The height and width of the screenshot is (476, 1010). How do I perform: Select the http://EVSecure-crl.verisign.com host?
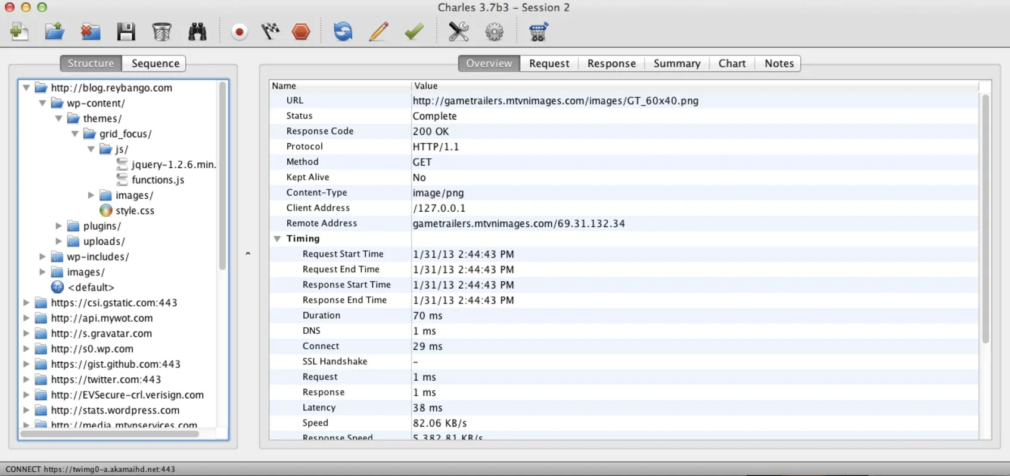click(x=127, y=395)
